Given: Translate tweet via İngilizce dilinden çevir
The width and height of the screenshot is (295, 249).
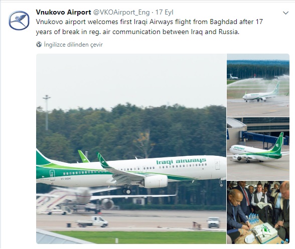Looking at the screenshot, I should [x=73, y=45].
